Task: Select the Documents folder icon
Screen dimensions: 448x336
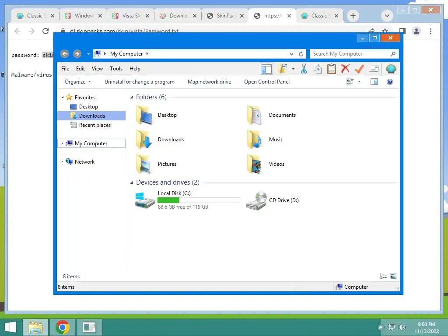Action: coord(255,115)
